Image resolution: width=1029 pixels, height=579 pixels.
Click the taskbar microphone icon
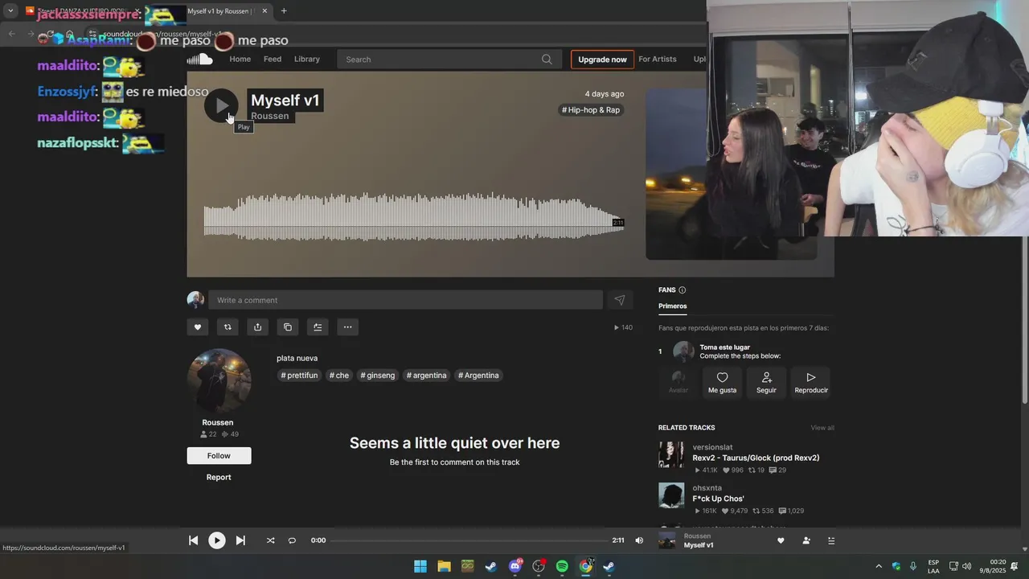click(x=913, y=566)
